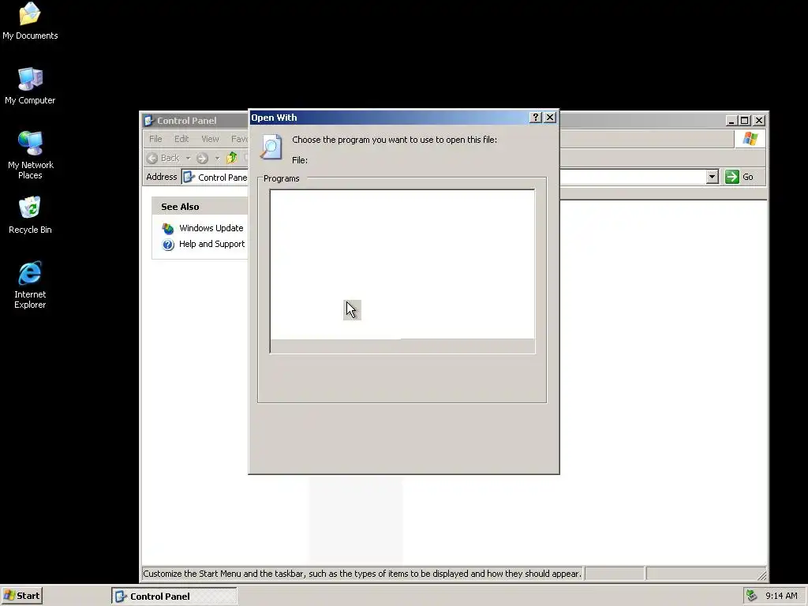Click the taskbar clock showing 9:14 AM
Image resolution: width=808 pixels, height=606 pixels.
coord(781,596)
